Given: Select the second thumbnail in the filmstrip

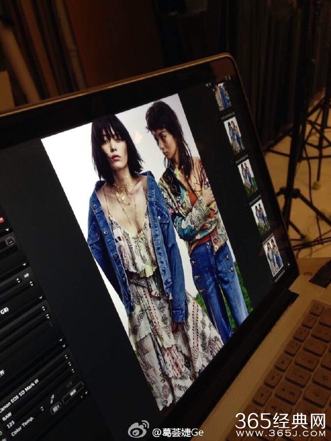Looking at the screenshot, I should [x=234, y=135].
